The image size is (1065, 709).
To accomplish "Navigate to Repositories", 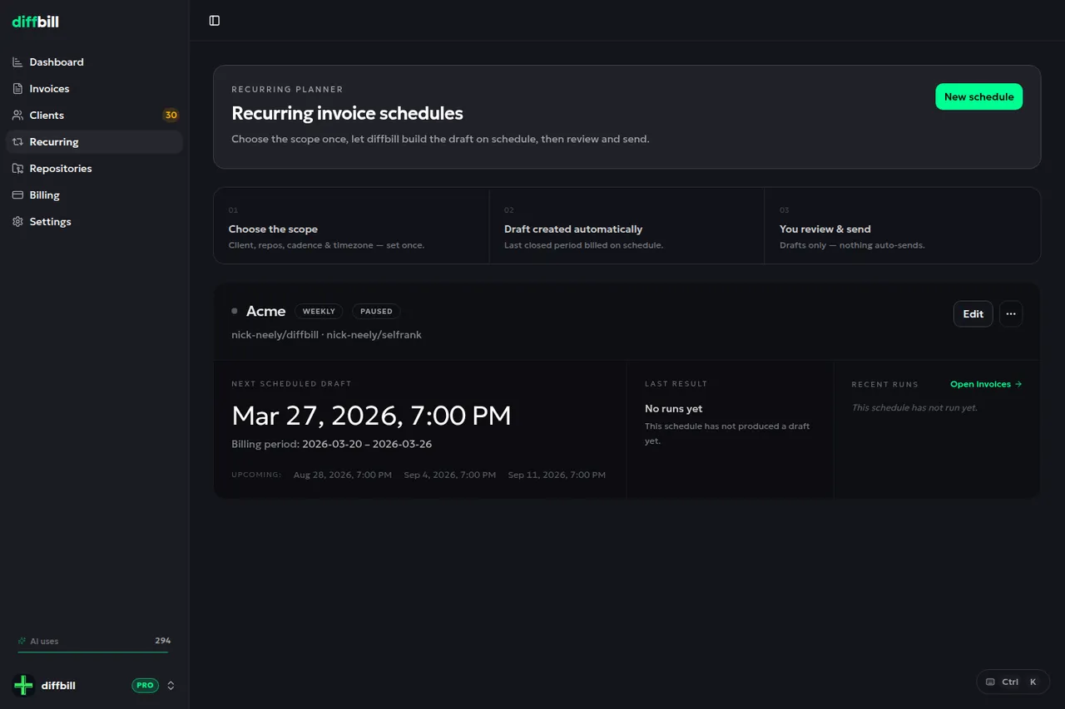I will pos(94,169).
